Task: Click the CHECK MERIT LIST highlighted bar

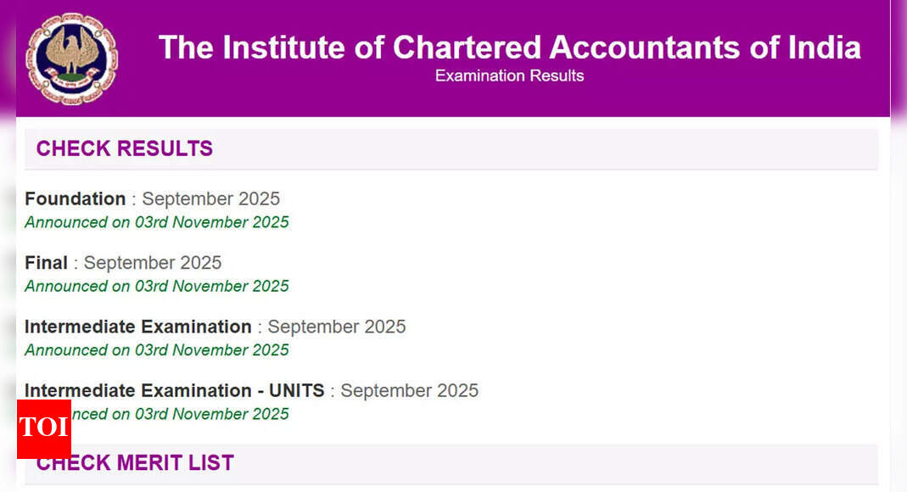Action: click(x=450, y=462)
